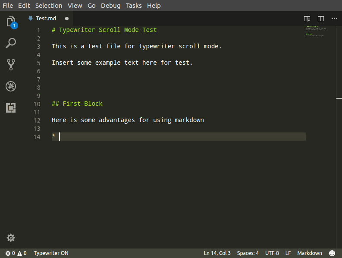Change indentation via Spaces: 4
Viewport: 342px width, 258px height.
tap(248, 253)
